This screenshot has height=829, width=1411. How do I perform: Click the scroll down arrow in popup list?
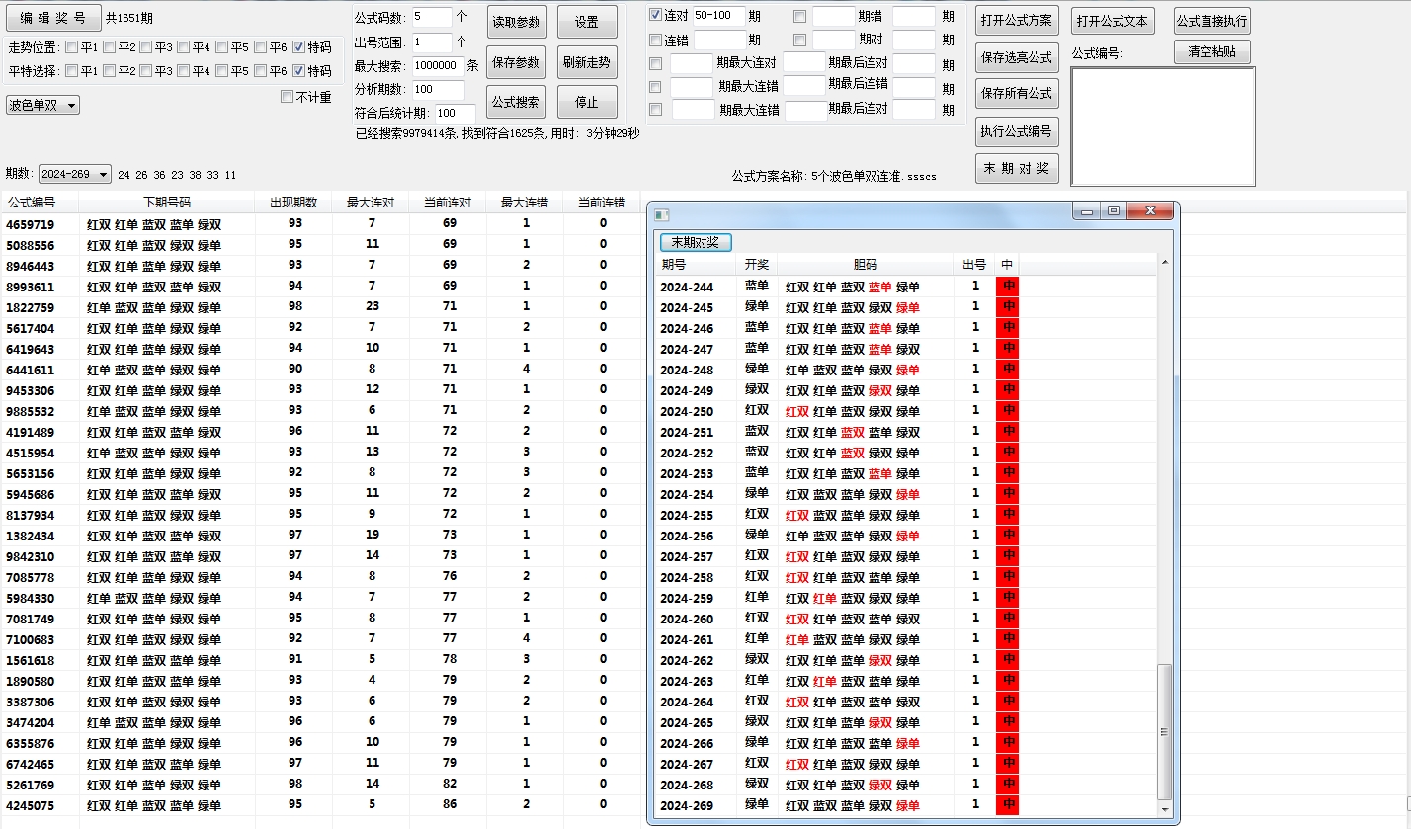click(x=1165, y=809)
